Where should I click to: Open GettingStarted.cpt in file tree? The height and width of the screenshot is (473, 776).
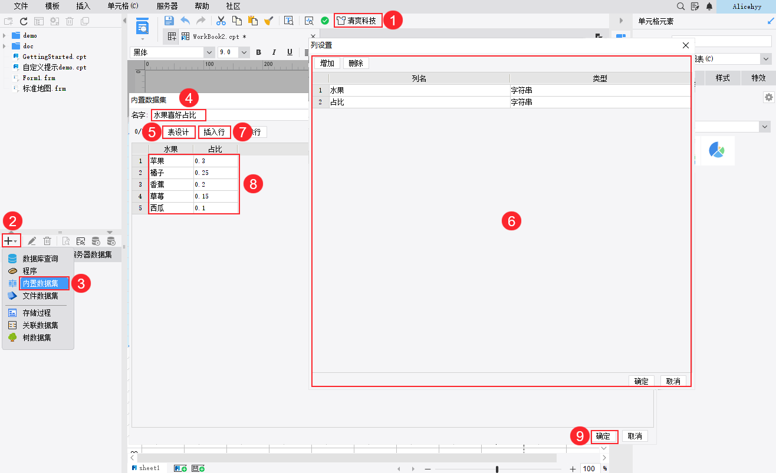point(54,57)
